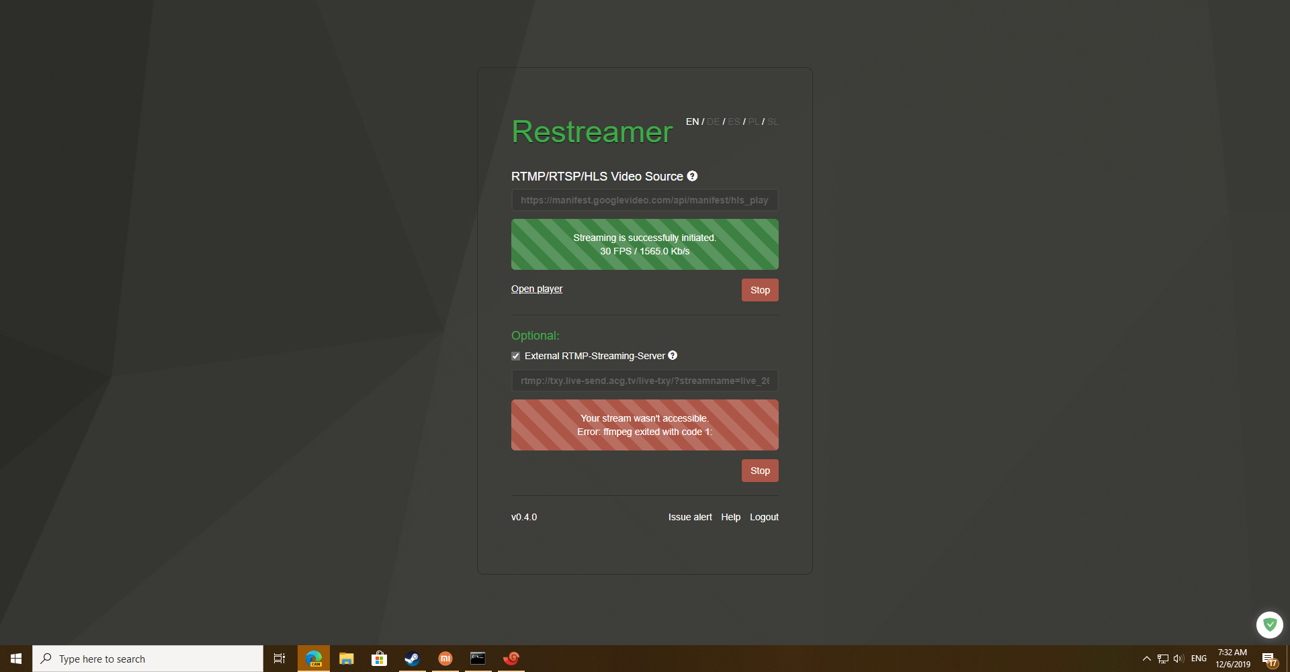The height and width of the screenshot is (672, 1290).
Task: Click the Issue alert link
Action: click(x=690, y=517)
